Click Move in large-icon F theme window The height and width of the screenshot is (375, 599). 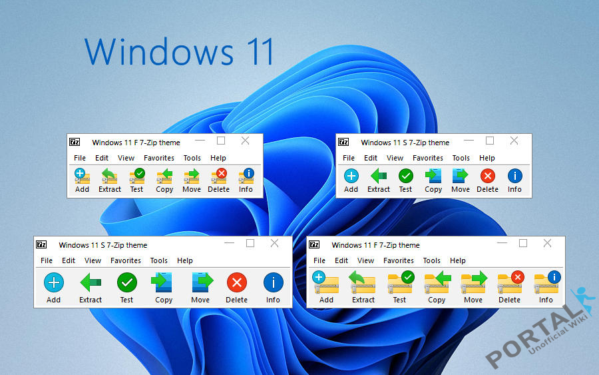473,288
